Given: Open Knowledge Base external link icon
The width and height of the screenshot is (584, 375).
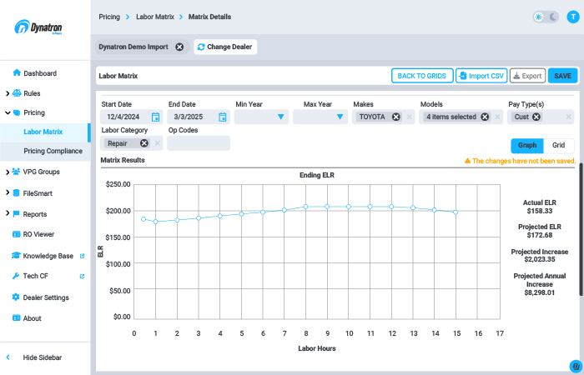Looking at the screenshot, I should click(x=83, y=256).
